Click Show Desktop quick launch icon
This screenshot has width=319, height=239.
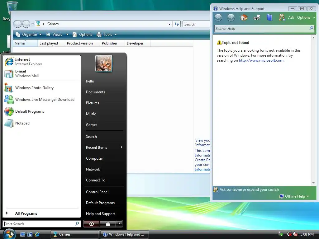pyautogui.click(x=22, y=234)
